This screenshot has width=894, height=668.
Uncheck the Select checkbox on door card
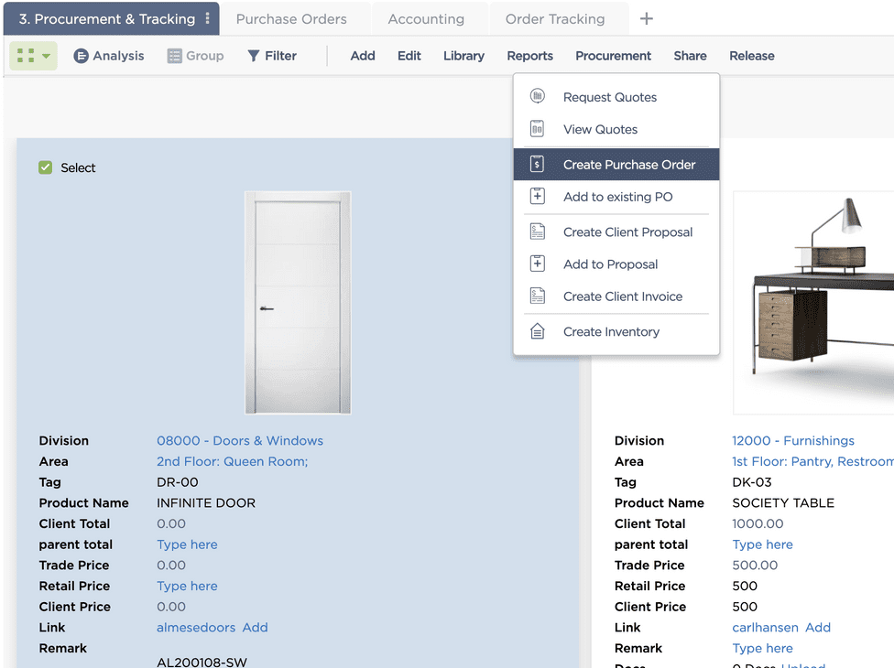tap(46, 167)
